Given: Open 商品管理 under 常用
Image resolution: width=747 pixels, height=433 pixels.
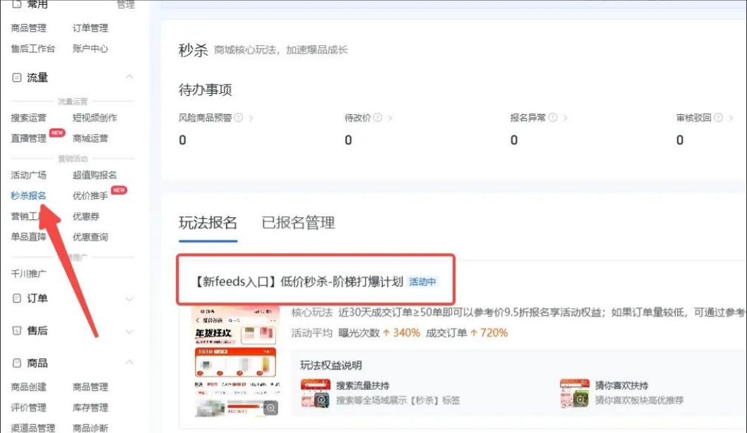Looking at the screenshot, I should click(x=28, y=28).
